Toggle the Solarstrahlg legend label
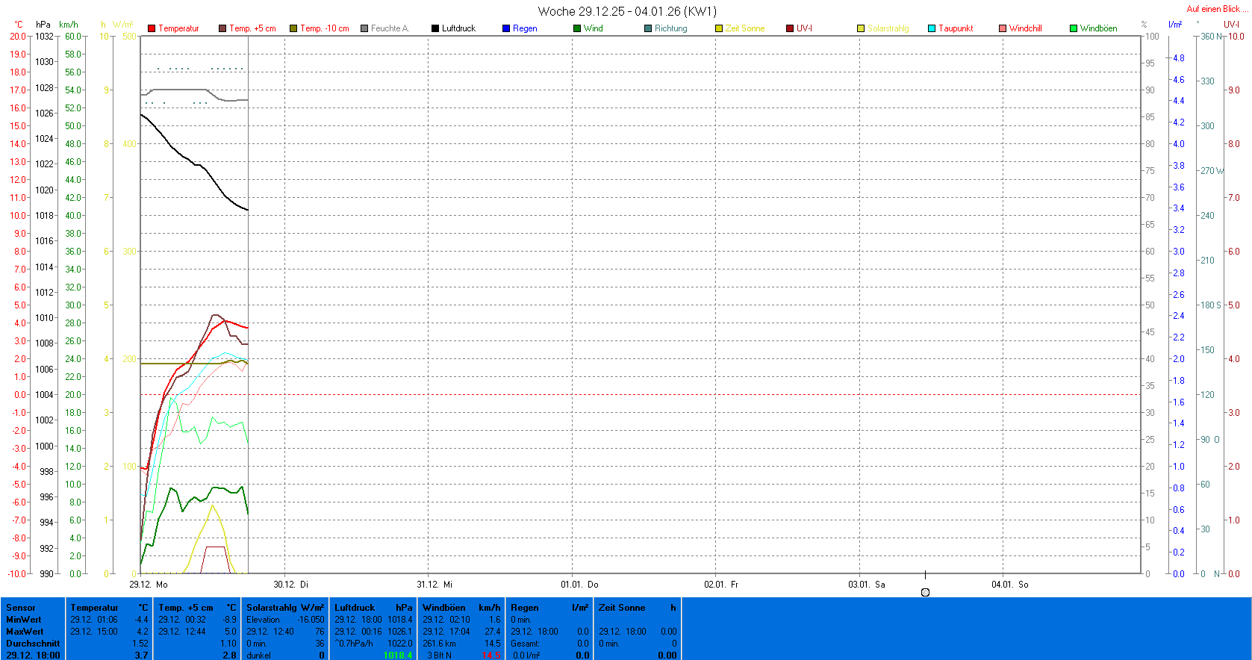Image resolution: width=1252 pixels, height=660 pixels. coord(888,28)
